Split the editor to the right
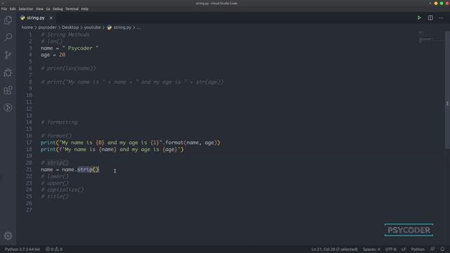The width and height of the screenshot is (450, 253). click(430, 18)
